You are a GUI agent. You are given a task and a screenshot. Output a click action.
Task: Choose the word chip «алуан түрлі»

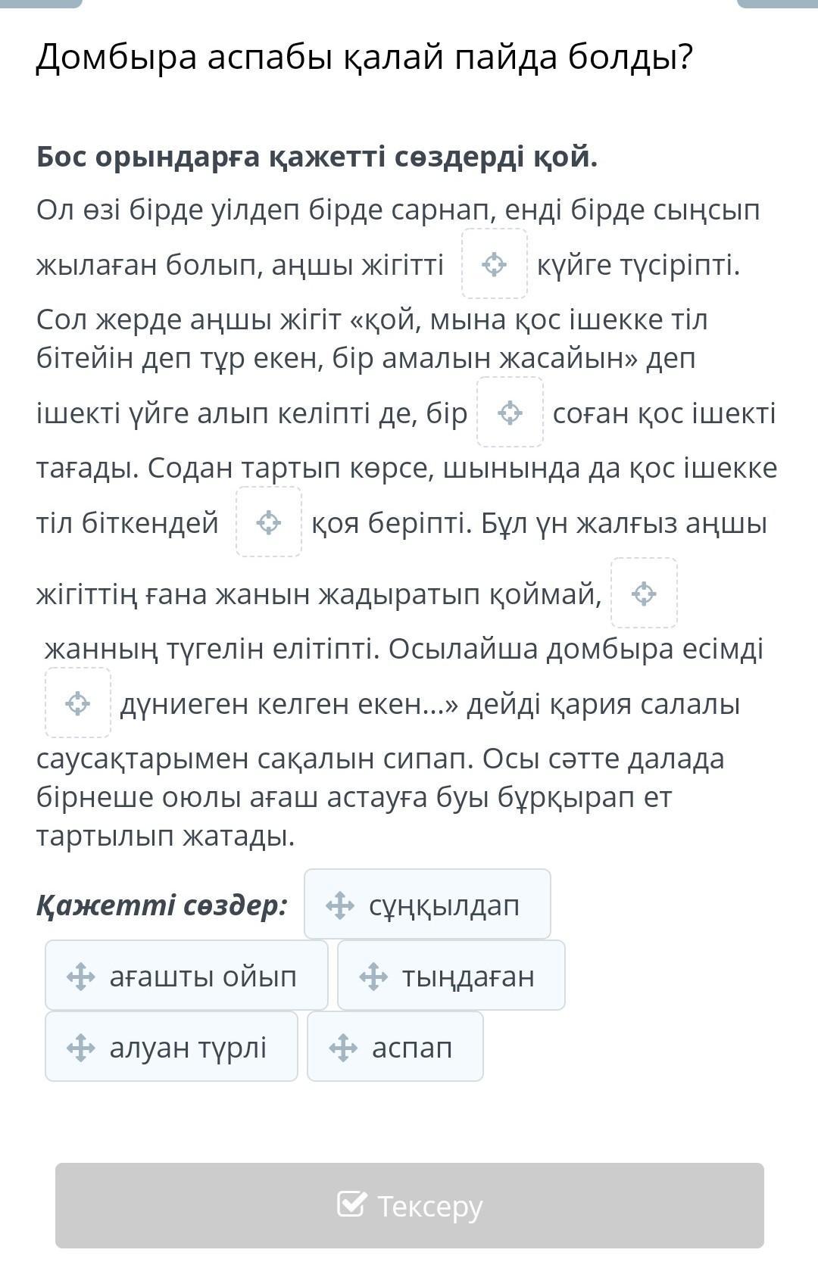[x=171, y=1047]
